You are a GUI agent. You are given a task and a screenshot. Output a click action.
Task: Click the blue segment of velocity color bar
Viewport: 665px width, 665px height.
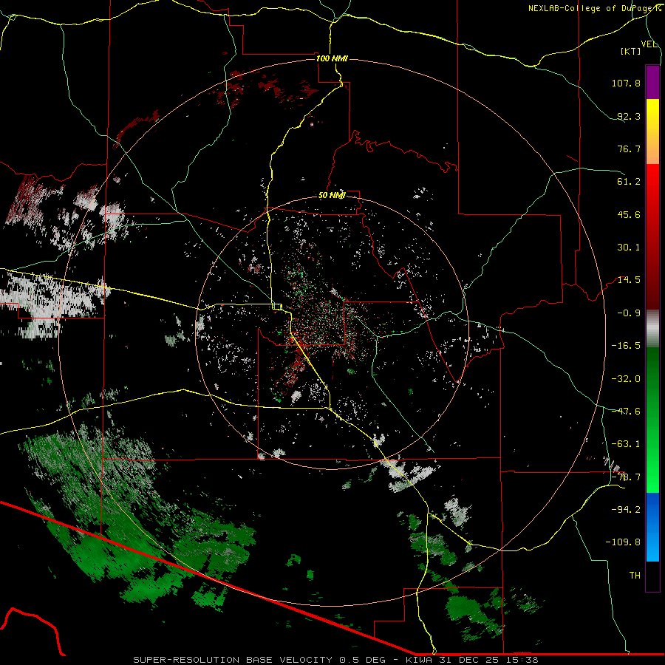(652, 527)
